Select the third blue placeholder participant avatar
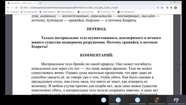The height and width of the screenshot is (105, 186). pos(137,100)
